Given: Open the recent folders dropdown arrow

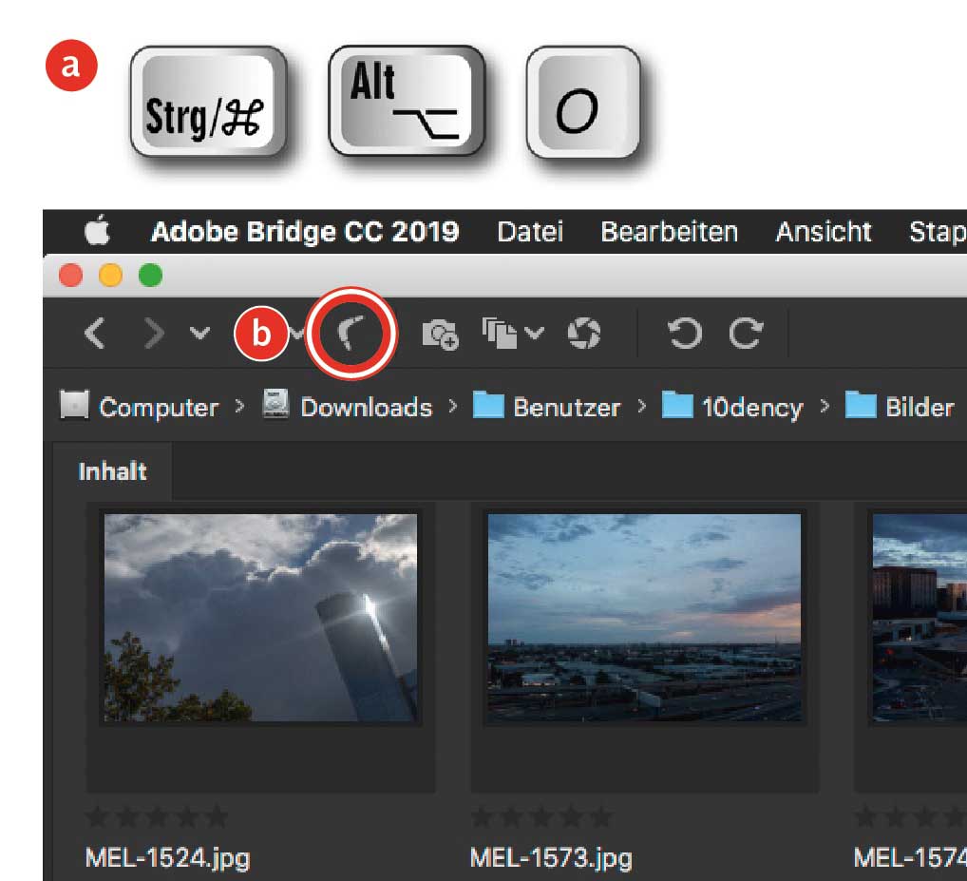Looking at the screenshot, I should tap(199, 334).
